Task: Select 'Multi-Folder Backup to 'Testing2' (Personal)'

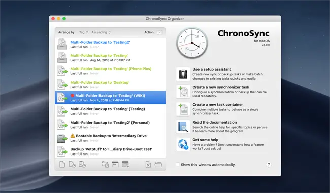Action: click(x=110, y=125)
